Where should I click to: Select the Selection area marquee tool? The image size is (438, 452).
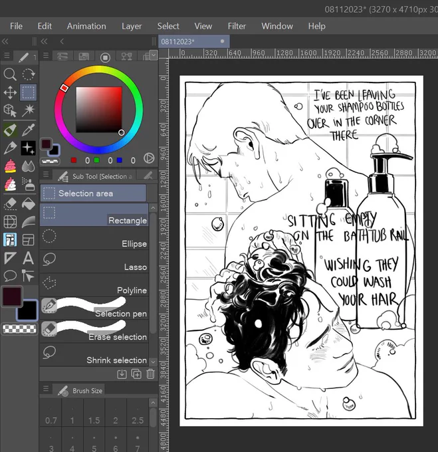pyautogui.click(x=28, y=92)
